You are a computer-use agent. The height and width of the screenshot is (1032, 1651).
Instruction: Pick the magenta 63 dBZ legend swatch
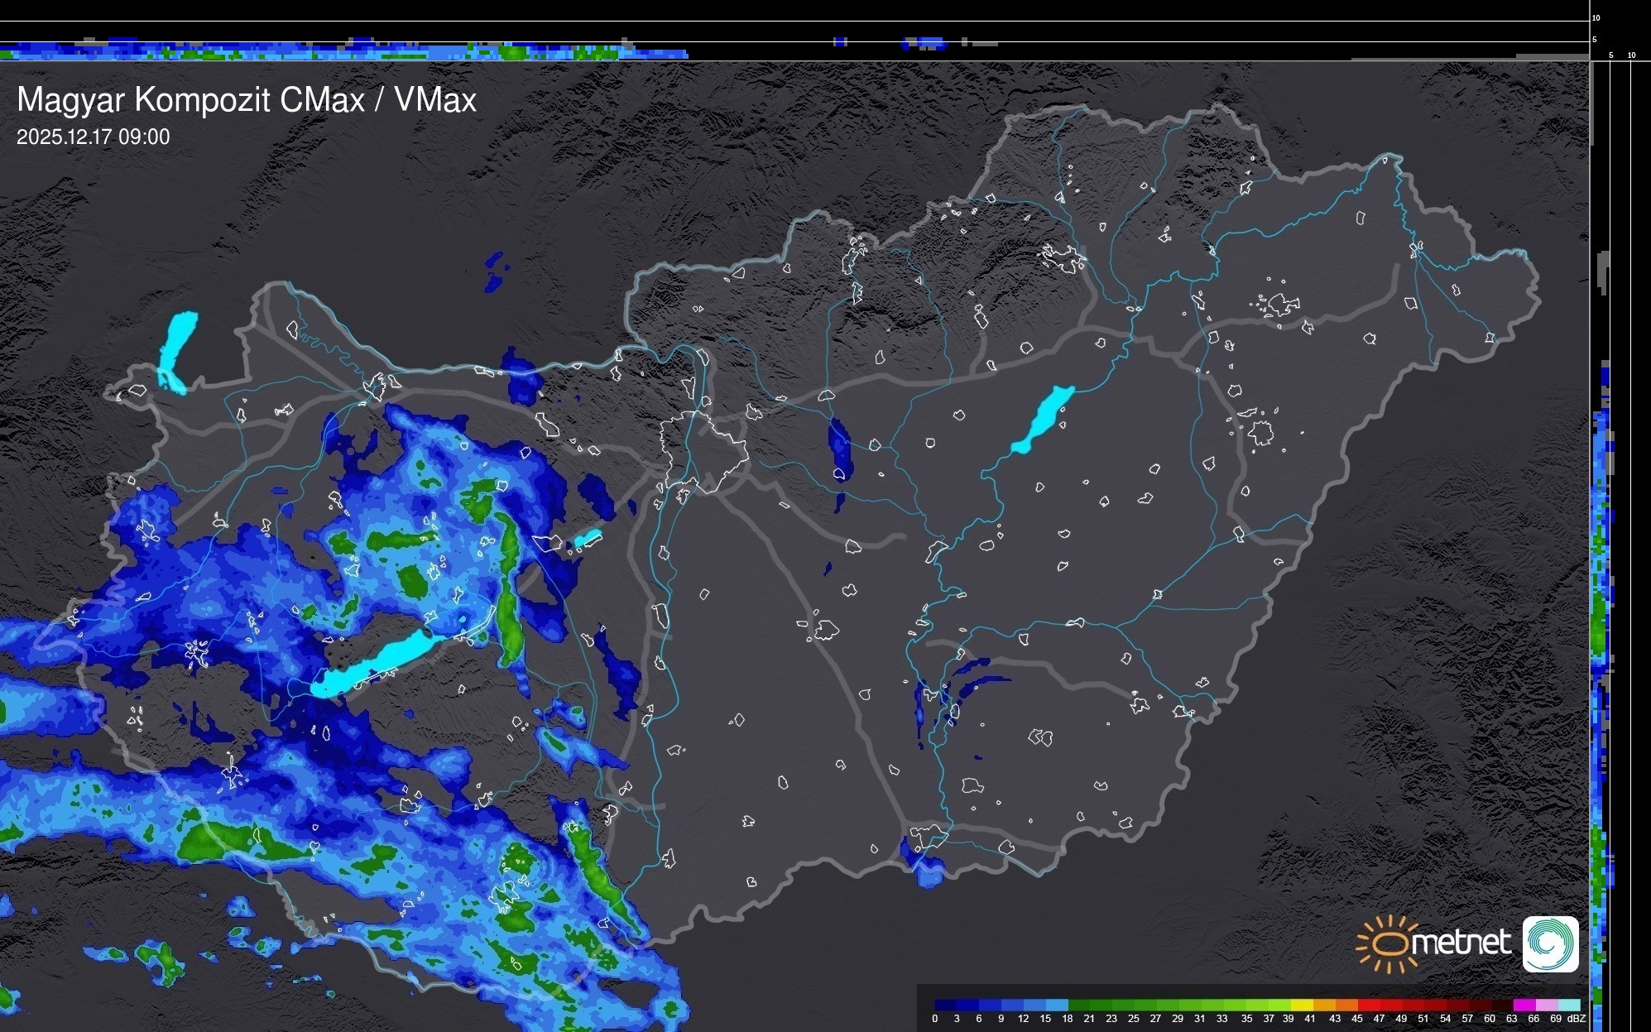click(x=1524, y=1005)
